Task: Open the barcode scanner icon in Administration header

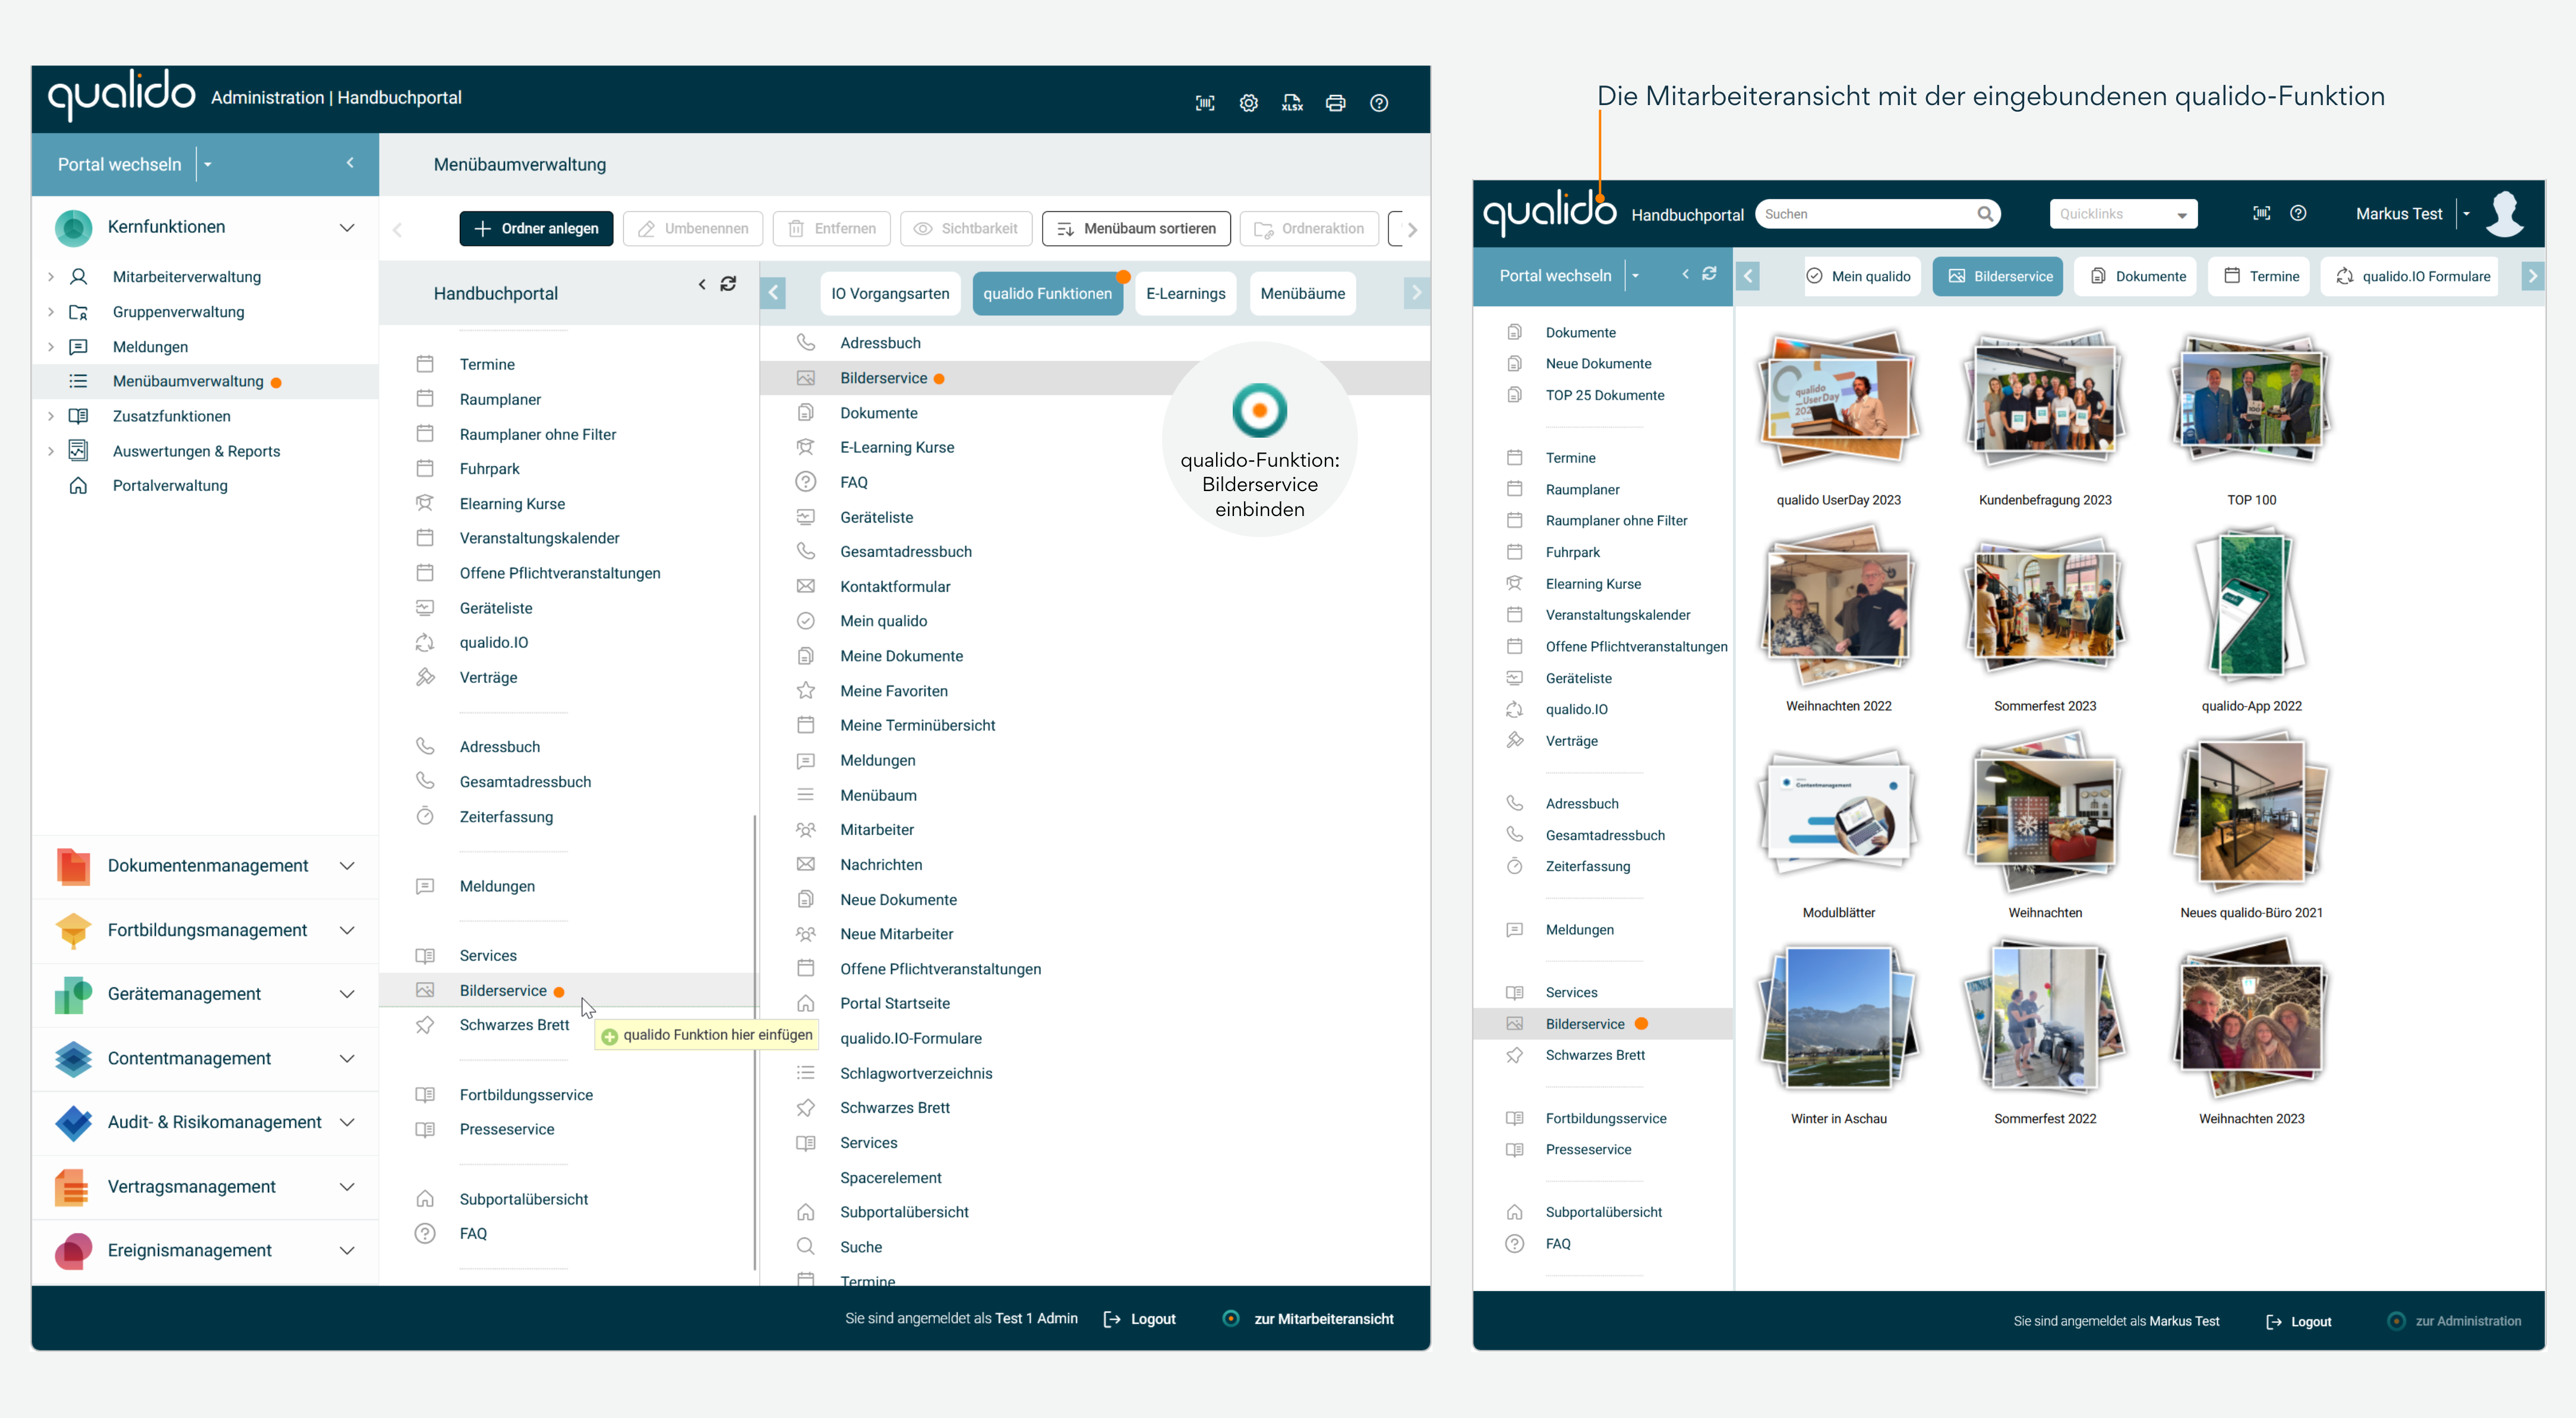Action: [1205, 103]
